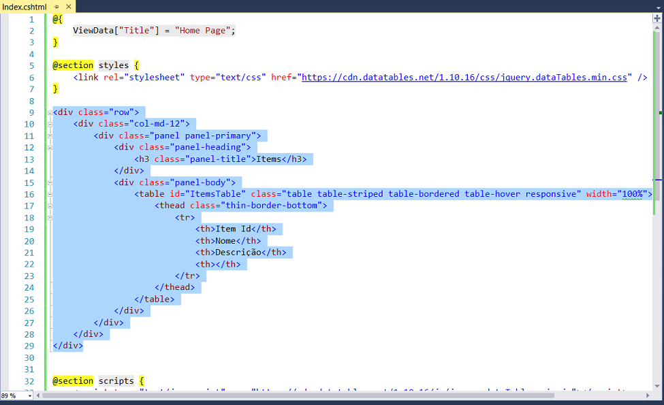
Task: Click the @section keyword before scripts
Action: tap(73, 381)
